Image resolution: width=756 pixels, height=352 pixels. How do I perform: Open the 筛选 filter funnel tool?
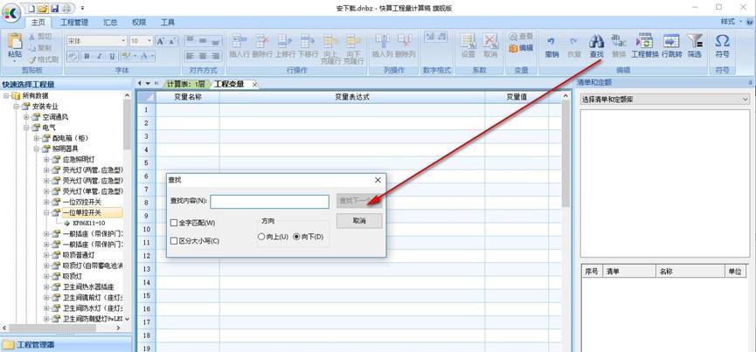click(695, 45)
